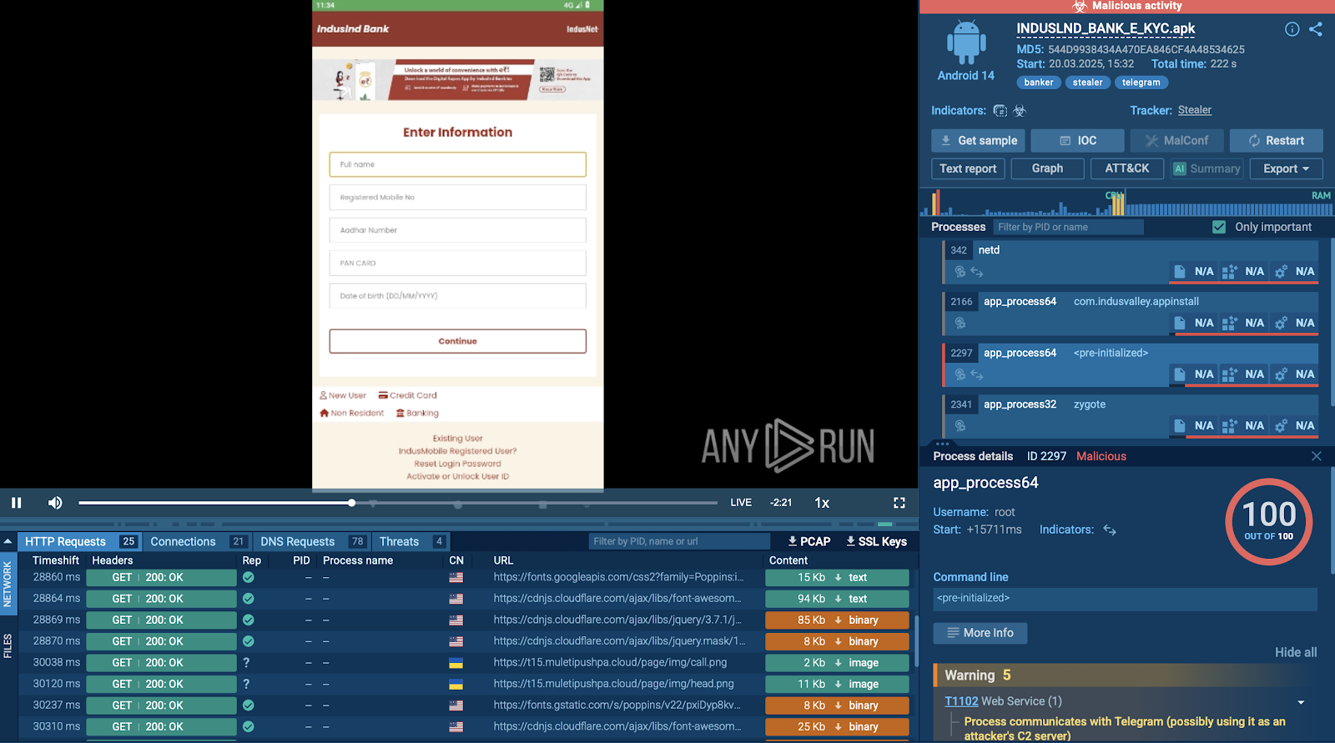
Task: Open the MalConf panel
Action: pyautogui.click(x=1176, y=141)
